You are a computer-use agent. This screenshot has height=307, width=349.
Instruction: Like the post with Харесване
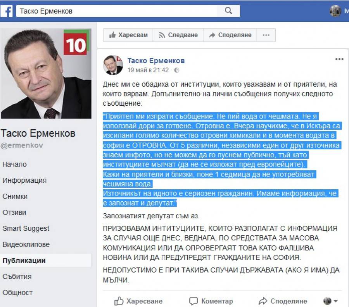pos(138,301)
